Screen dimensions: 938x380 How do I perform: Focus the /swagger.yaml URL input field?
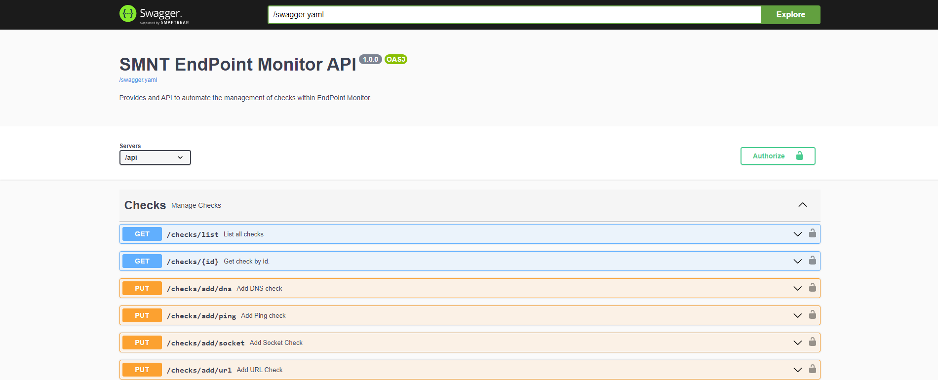514,15
